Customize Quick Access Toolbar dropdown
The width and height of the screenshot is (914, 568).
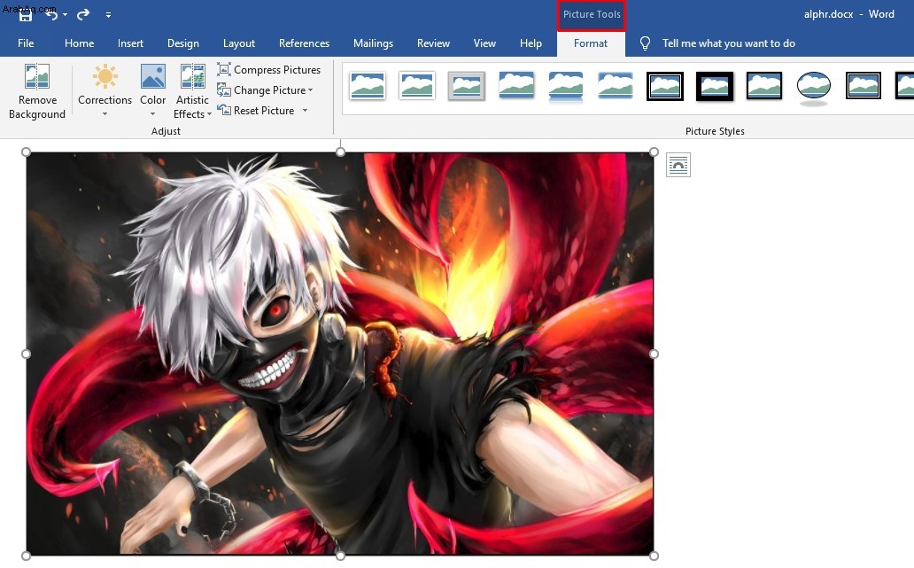click(x=108, y=14)
